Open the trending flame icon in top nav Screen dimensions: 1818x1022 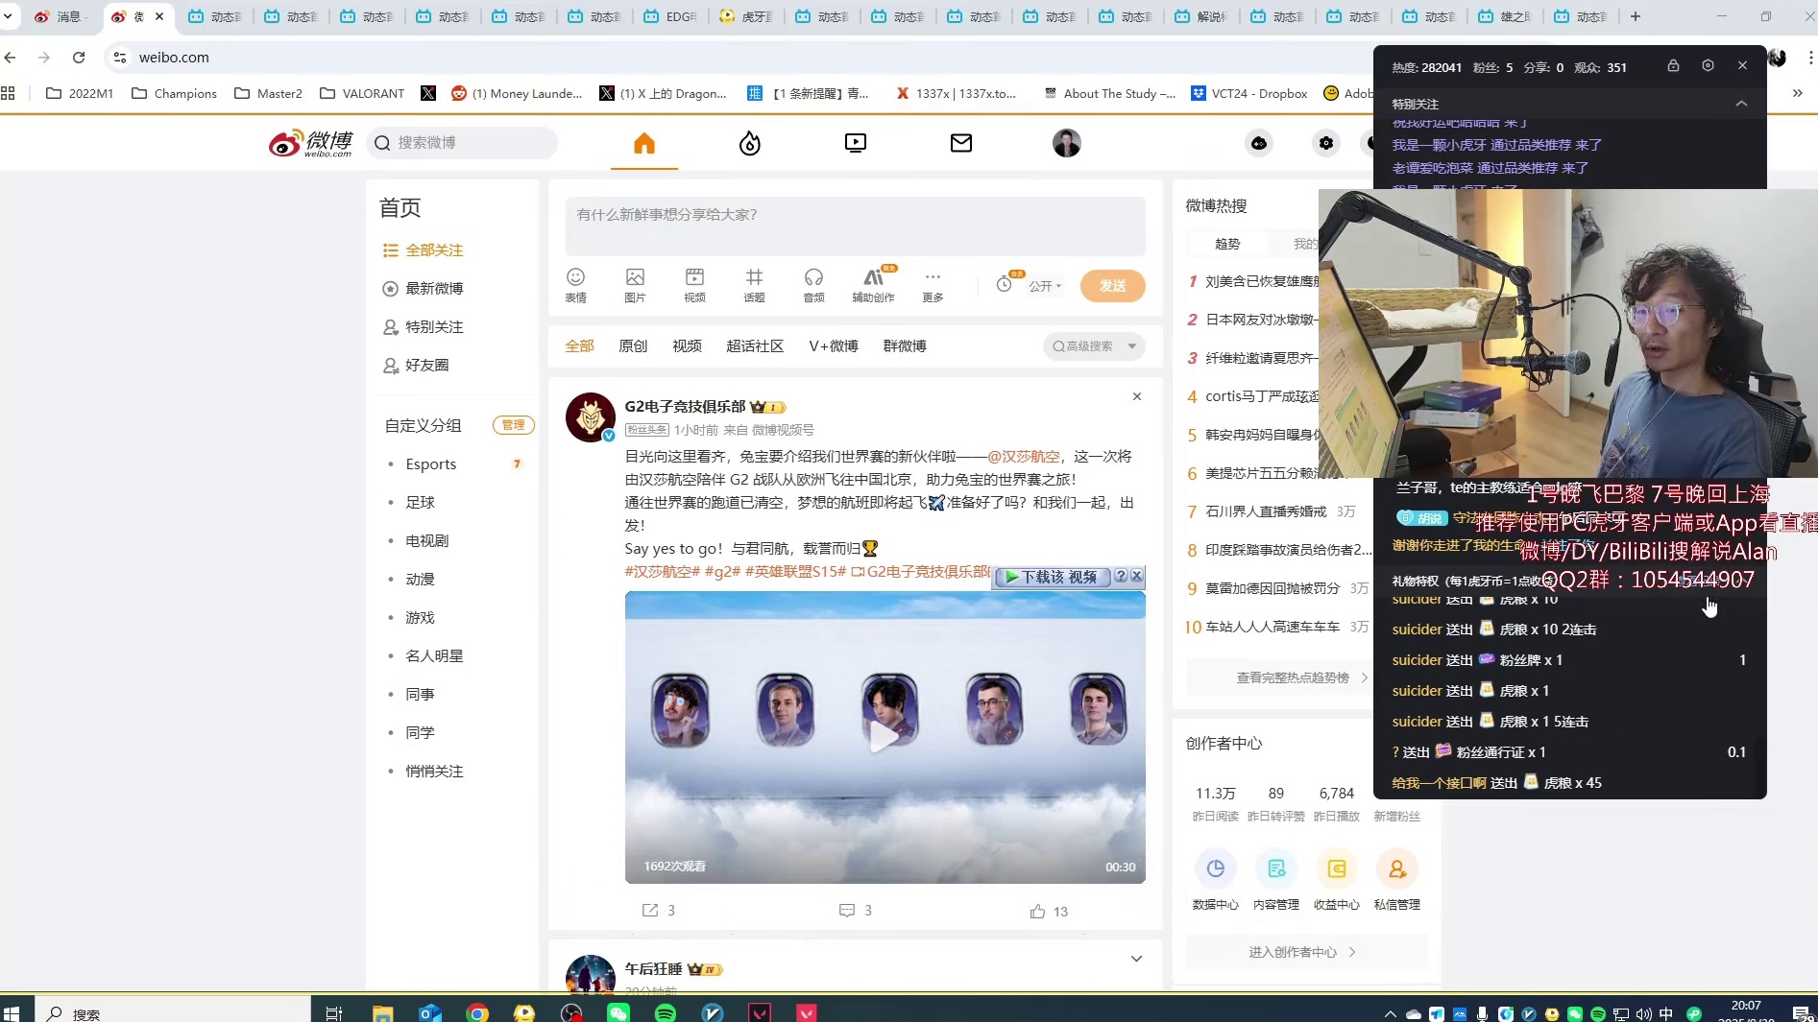749,143
